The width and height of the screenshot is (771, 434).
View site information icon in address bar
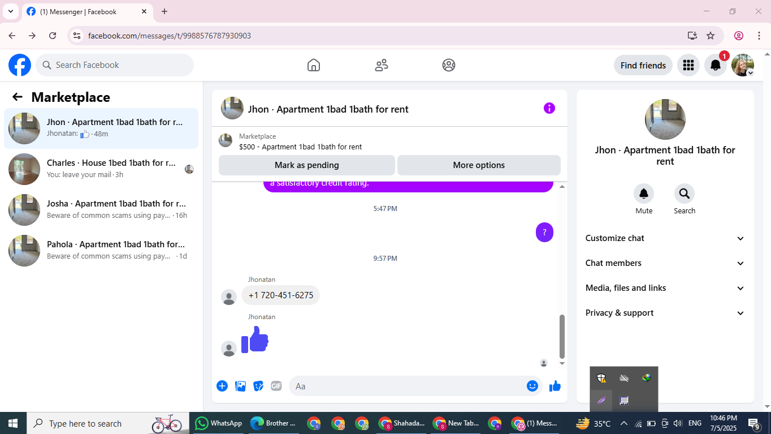(77, 36)
